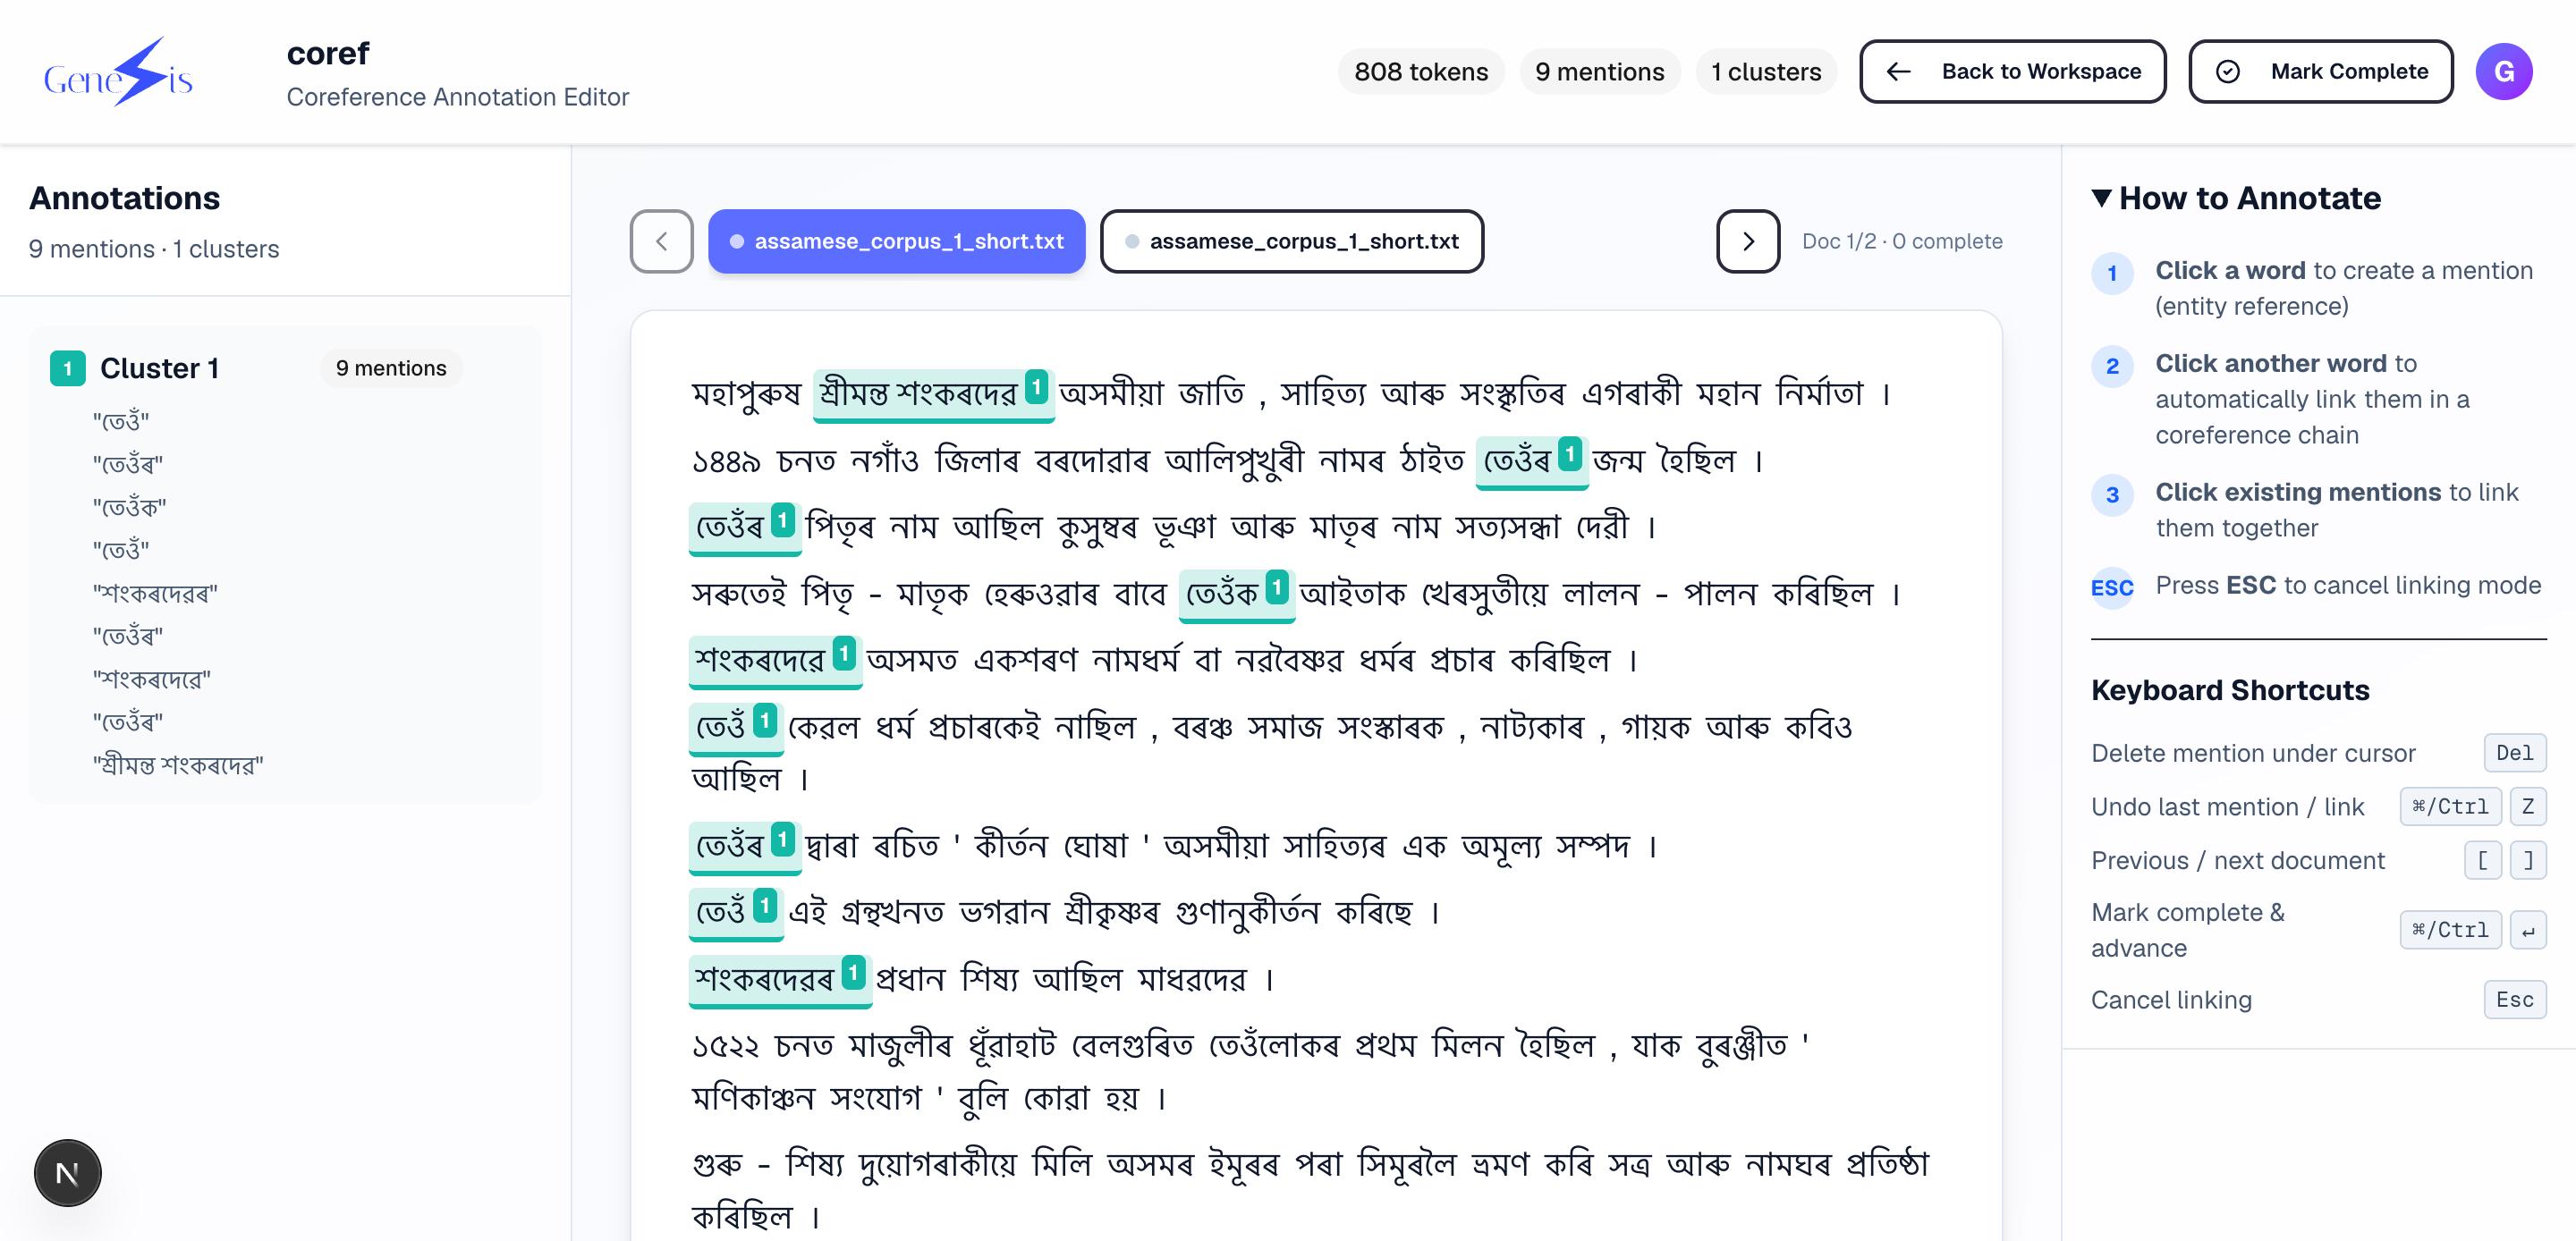Click the left bracket [ shortcut key
2576x1241 pixels.
click(2482, 860)
